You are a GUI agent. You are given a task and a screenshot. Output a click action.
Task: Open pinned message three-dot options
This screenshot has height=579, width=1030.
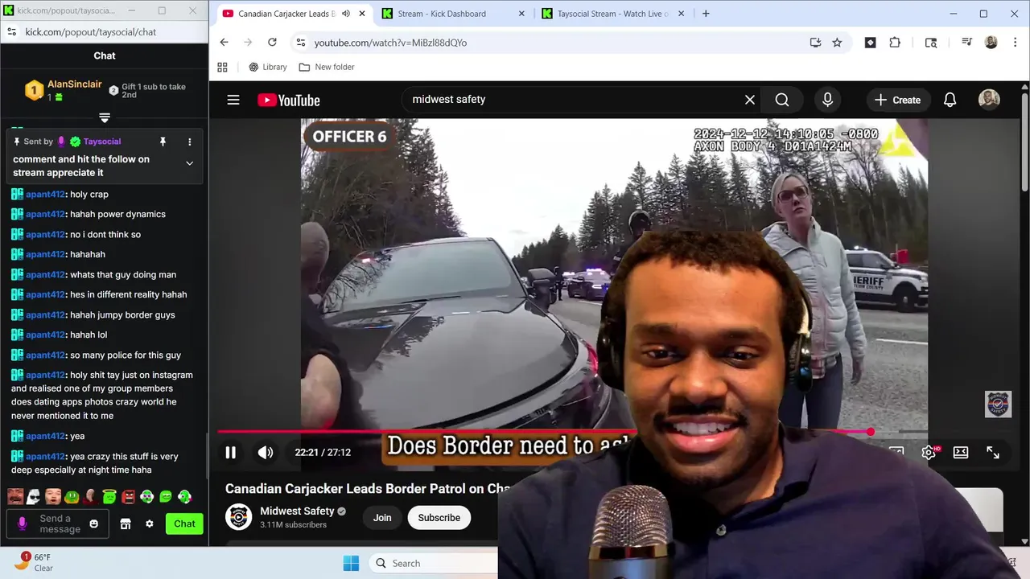tap(190, 142)
